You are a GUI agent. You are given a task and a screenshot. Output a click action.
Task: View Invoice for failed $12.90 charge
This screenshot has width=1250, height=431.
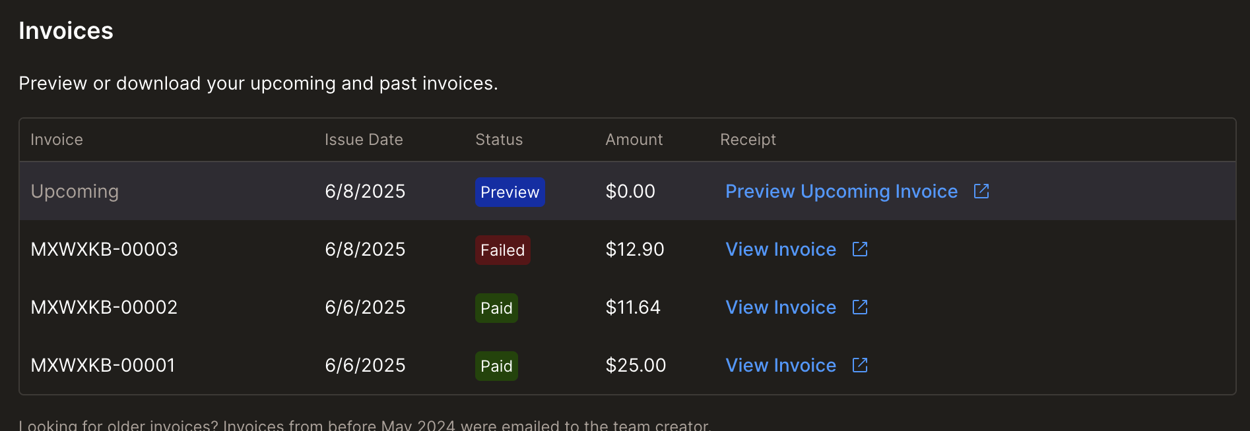[x=781, y=249]
